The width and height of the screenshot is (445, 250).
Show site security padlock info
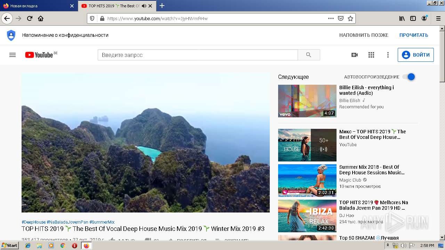coord(102,18)
